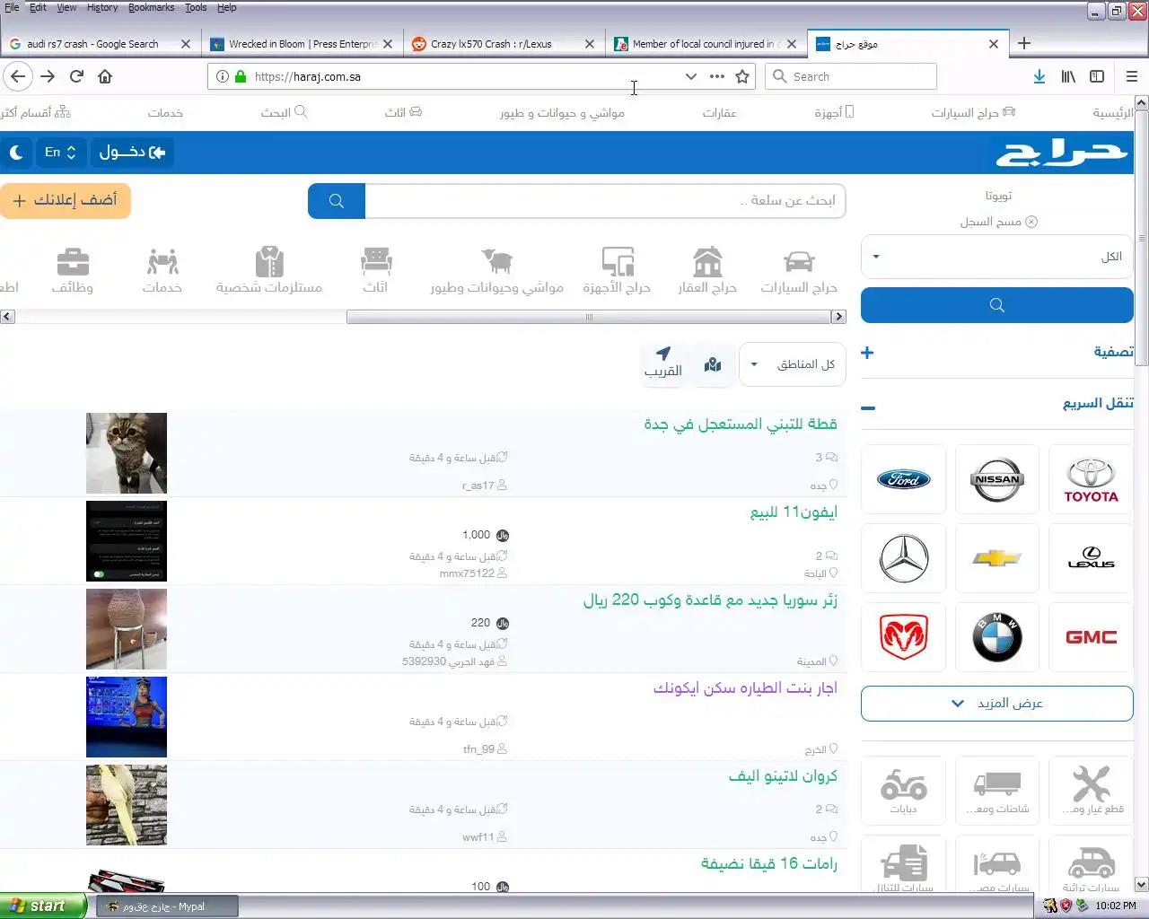Click the sidebar blue search button
The image size is (1149, 919).
coord(996,305)
